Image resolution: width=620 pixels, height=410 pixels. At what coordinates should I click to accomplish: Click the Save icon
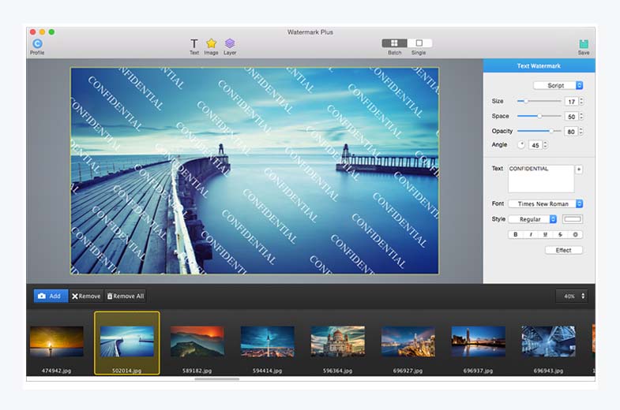pyautogui.click(x=583, y=44)
